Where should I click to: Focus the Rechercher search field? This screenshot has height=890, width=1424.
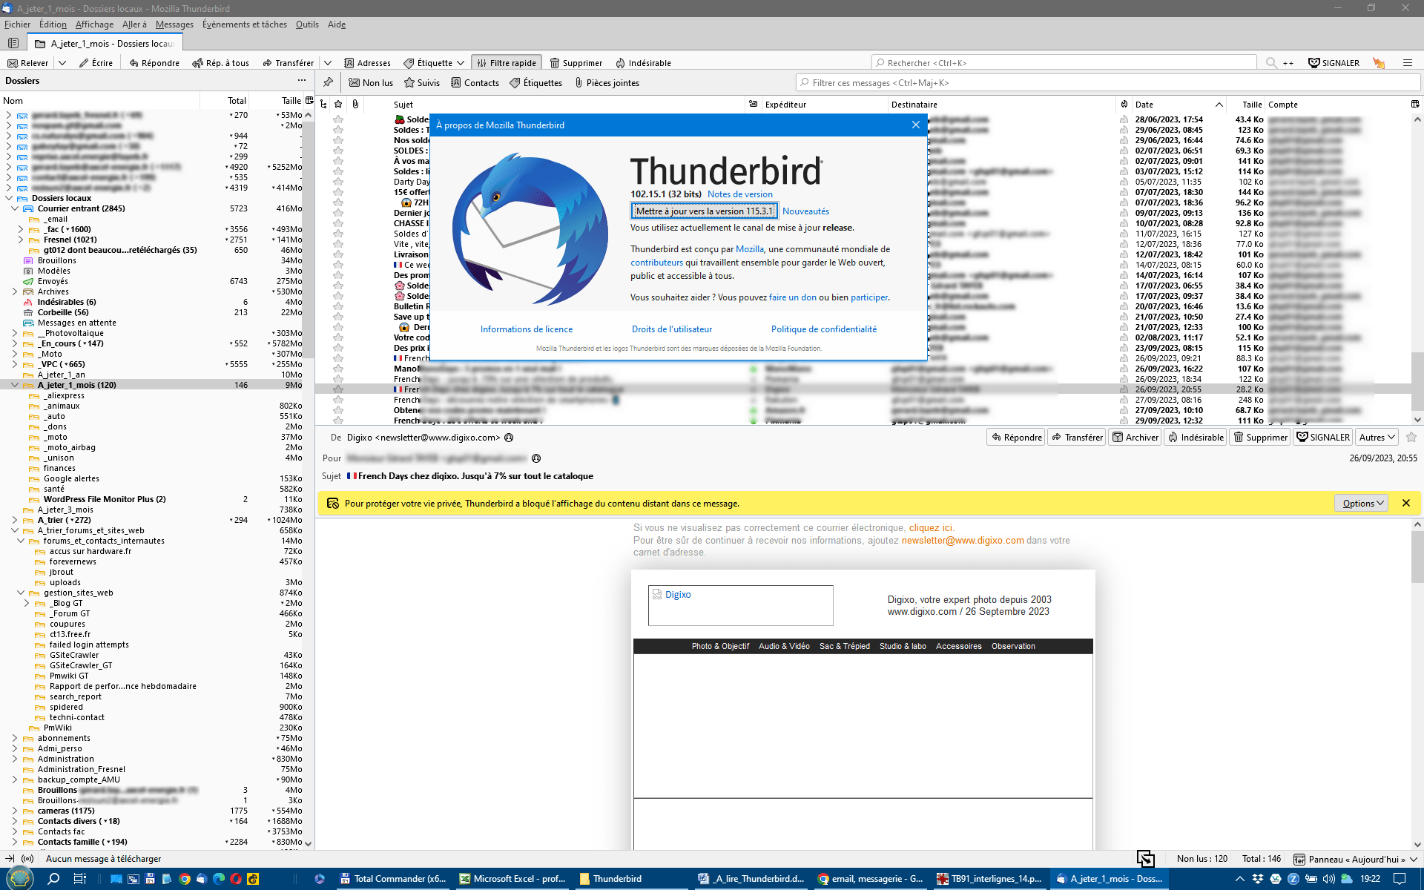pyautogui.click(x=1064, y=63)
